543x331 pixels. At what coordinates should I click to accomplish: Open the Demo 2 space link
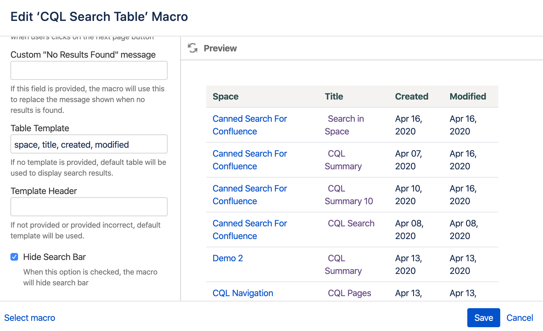click(227, 258)
